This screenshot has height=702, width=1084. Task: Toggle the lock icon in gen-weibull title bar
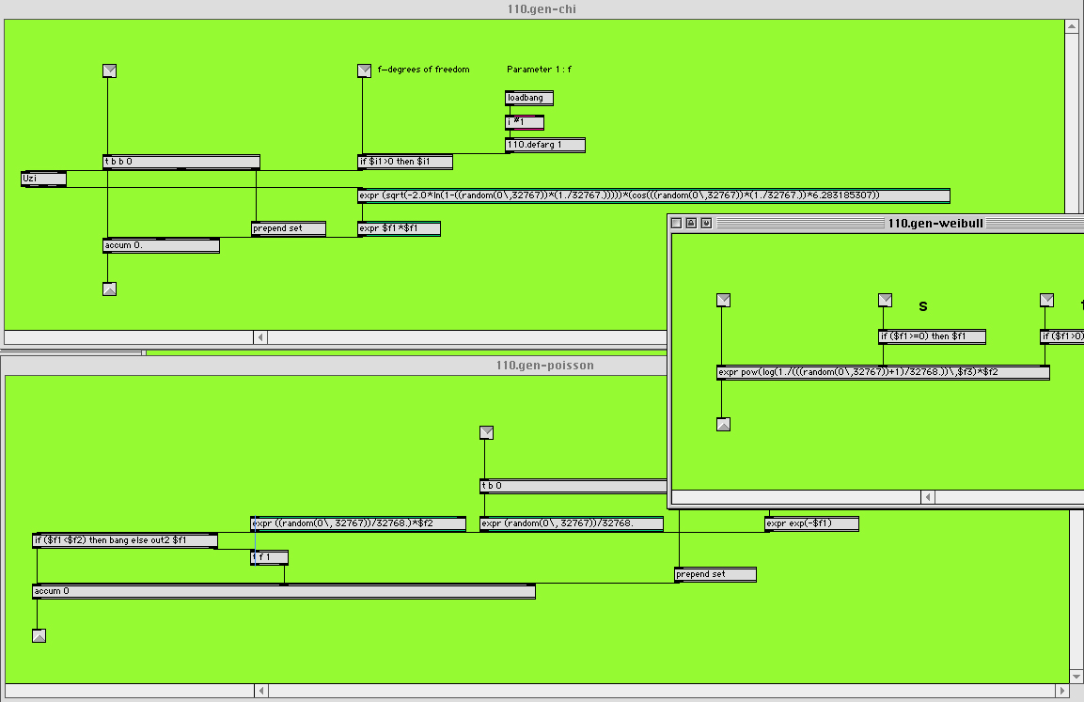691,223
